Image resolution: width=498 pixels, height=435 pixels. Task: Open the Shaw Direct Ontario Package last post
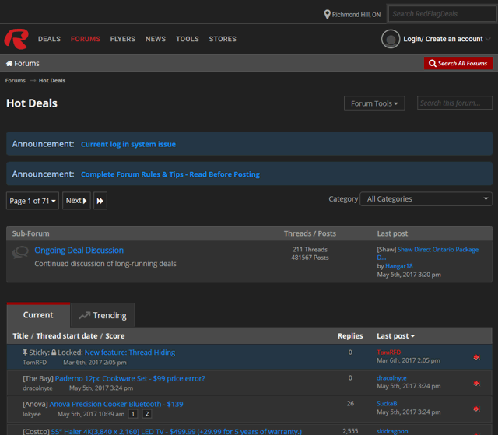(428, 254)
